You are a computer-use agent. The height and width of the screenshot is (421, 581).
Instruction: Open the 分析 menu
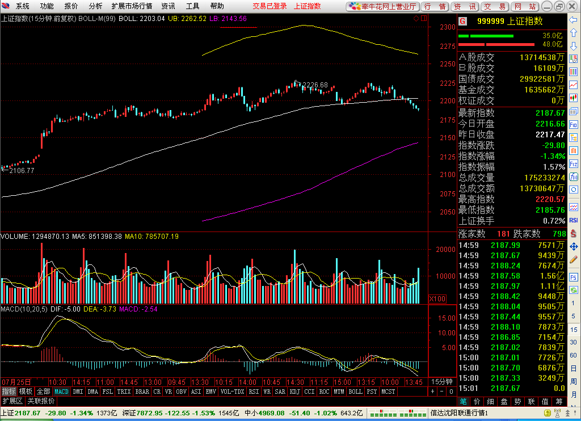[x=95, y=6]
